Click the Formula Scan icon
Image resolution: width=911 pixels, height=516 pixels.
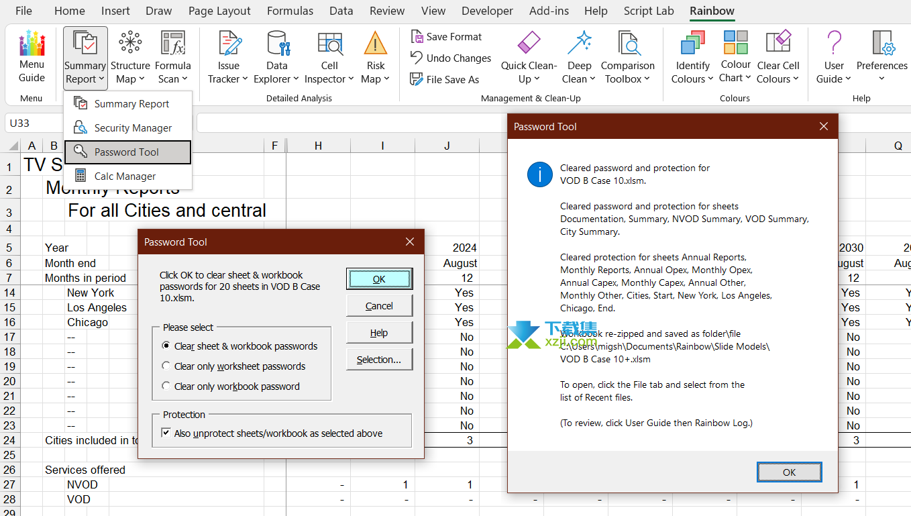tap(173, 44)
